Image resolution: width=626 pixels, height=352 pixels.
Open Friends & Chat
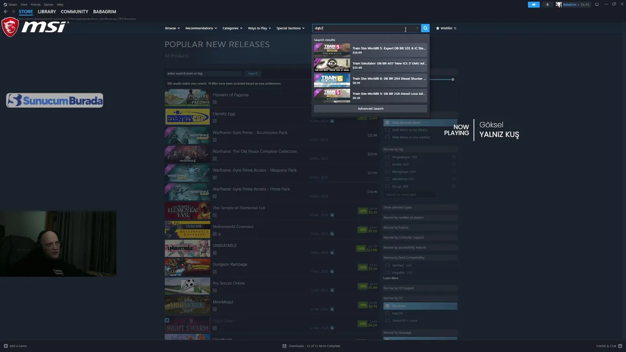[x=609, y=346]
